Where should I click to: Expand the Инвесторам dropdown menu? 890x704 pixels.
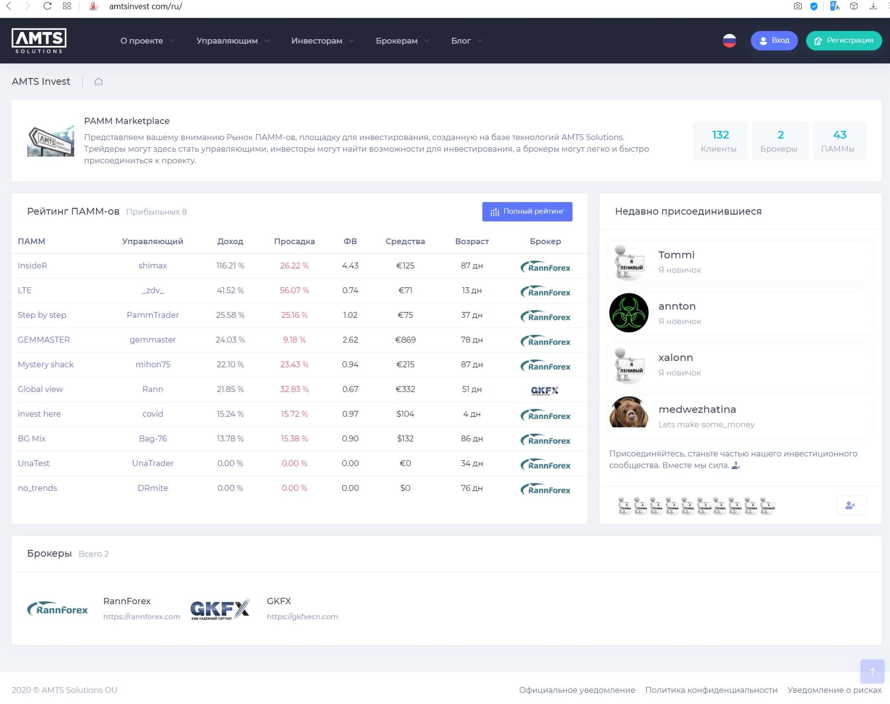(x=322, y=41)
